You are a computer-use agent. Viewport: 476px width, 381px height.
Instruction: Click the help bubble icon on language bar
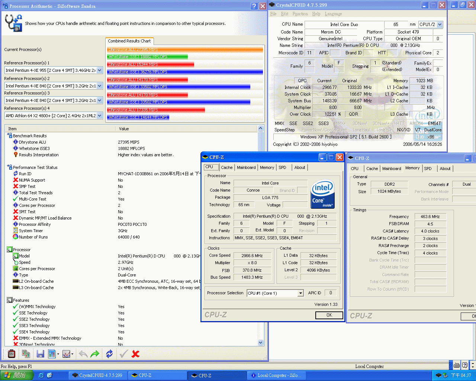click(x=464, y=365)
